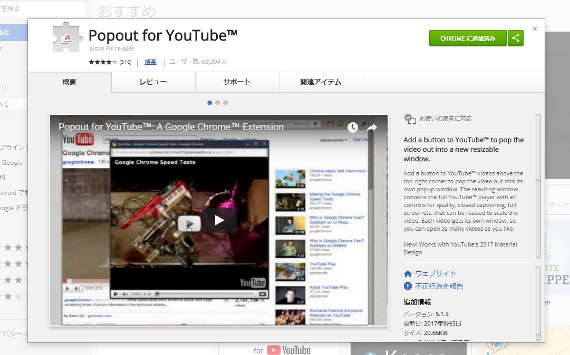Open the 概要 tab
Image resolution: width=570 pixels, height=355 pixels.
coord(70,82)
